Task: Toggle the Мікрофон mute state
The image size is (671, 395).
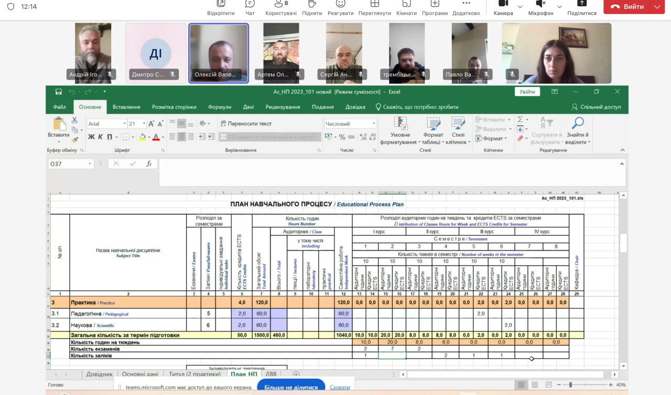Action: (540, 5)
